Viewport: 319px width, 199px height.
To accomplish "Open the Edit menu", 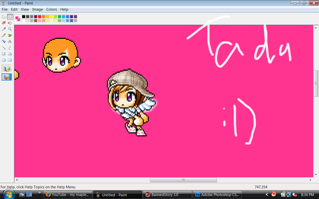I will pyautogui.click(x=14, y=9).
